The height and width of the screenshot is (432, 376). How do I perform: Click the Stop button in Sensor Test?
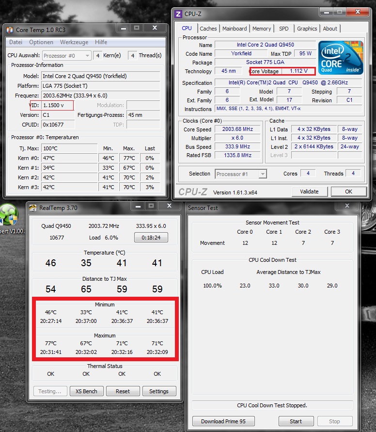point(334,421)
